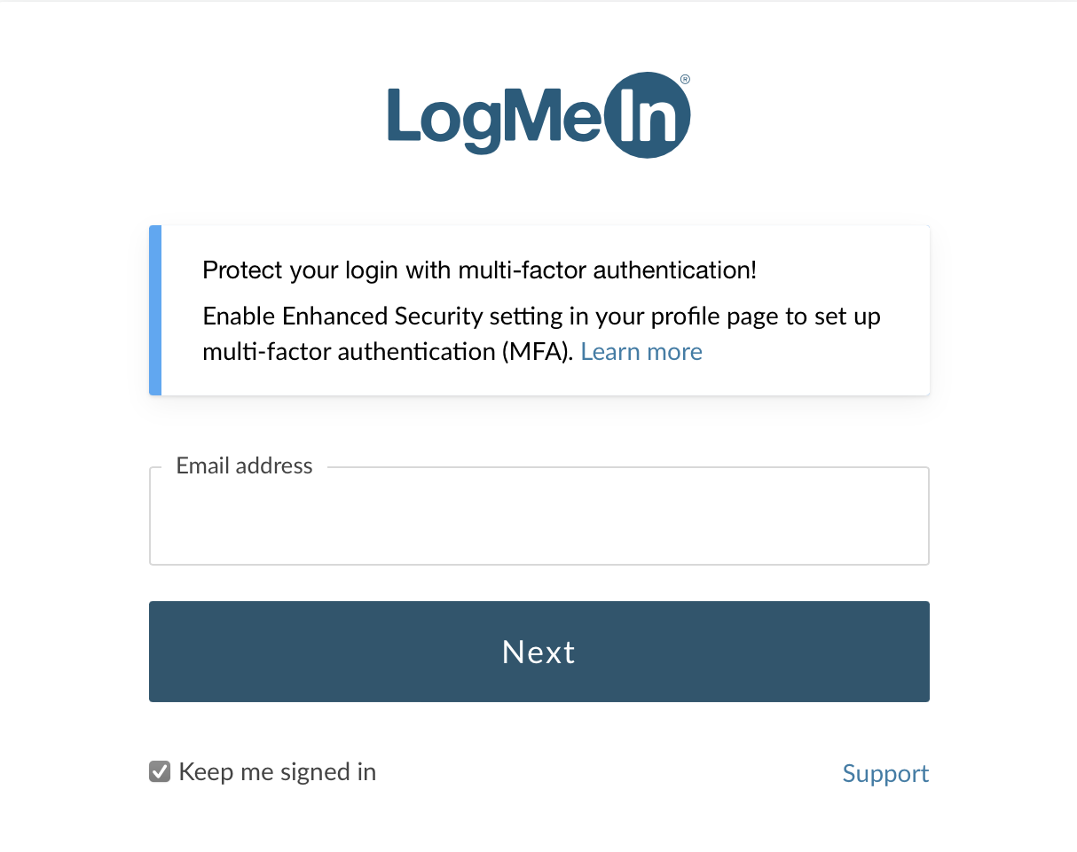Focus the Email address input field
Viewport: 1077px width, 852px height.
[539, 516]
